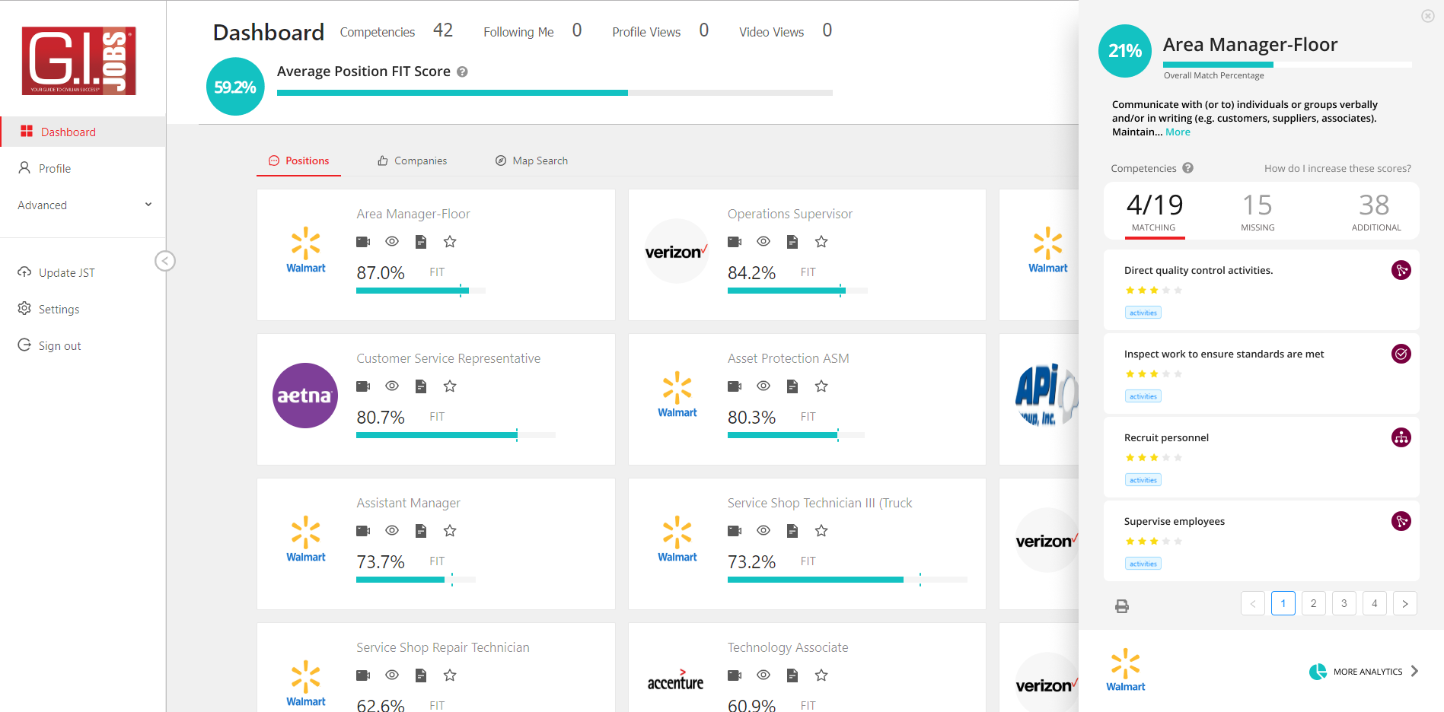
Task: Open Settings from the sidebar
Action: click(83, 309)
